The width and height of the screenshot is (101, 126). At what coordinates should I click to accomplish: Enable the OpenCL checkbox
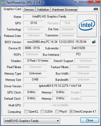(26, 111)
